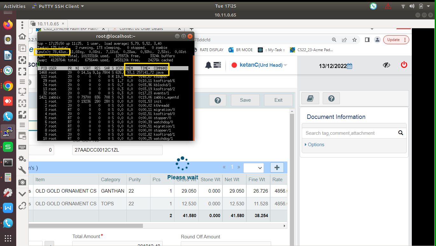This screenshot has height=246, width=436.
Task: Click the broken link disconnect icon
Action: 22,206
